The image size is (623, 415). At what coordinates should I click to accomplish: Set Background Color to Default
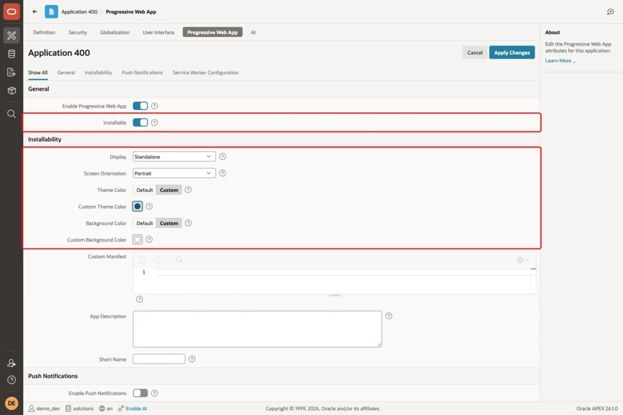pyautogui.click(x=145, y=224)
